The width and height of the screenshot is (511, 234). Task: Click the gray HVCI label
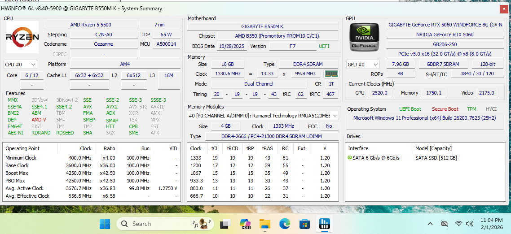pyautogui.click(x=491, y=109)
